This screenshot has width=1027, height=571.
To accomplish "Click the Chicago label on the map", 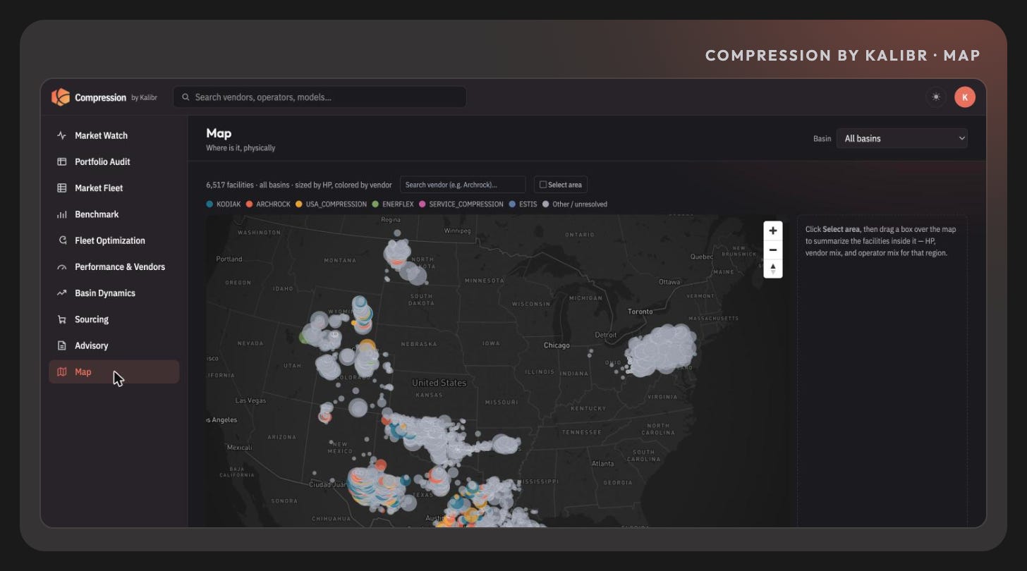I will click(557, 345).
